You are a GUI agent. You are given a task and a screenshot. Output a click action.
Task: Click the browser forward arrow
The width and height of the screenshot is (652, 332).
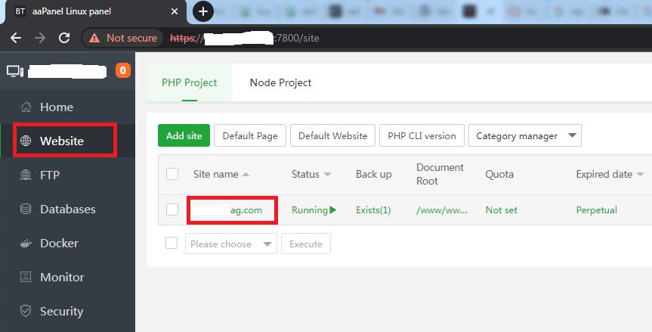40,38
